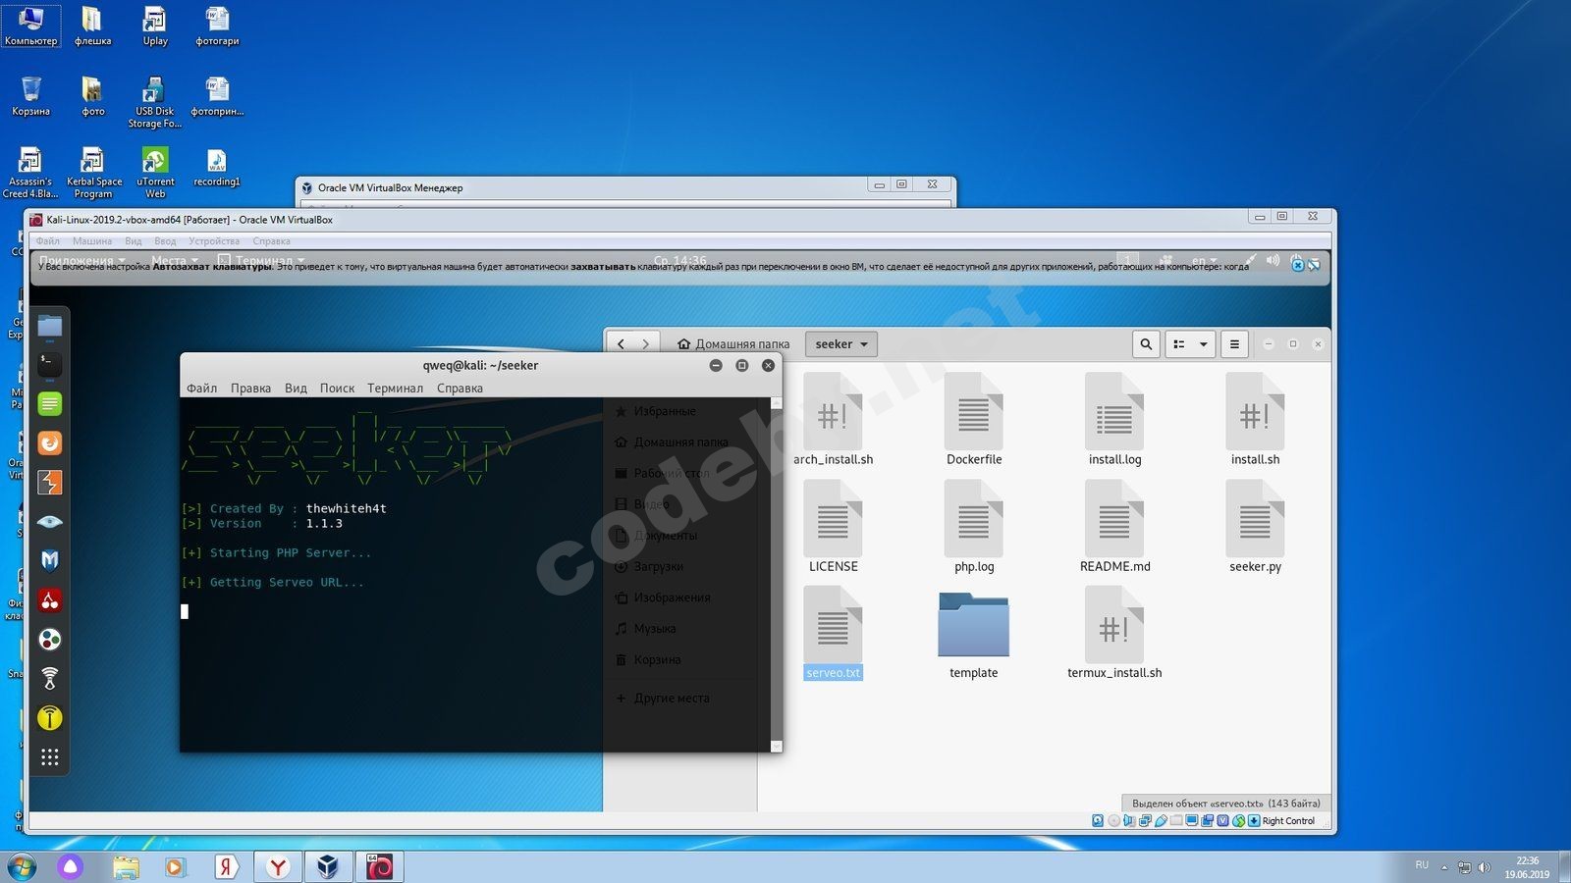Click terminal vertical scrollbar
The height and width of the screenshot is (883, 1571).
(x=777, y=574)
